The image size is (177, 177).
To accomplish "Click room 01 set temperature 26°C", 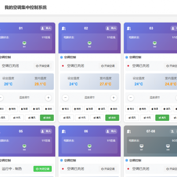I will pos(8,84).
